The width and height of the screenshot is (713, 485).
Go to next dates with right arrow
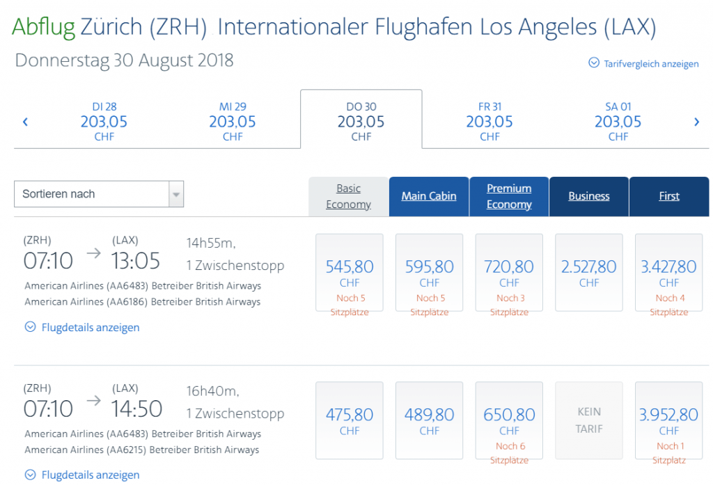point(696,122)
